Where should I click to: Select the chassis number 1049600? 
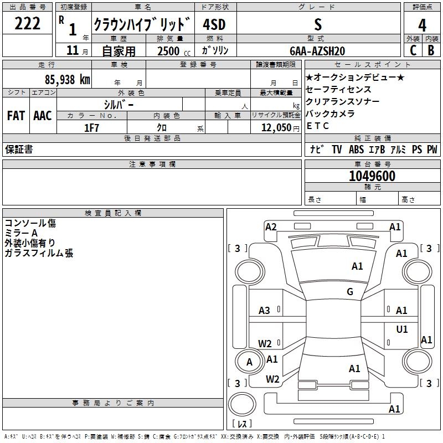372,176
